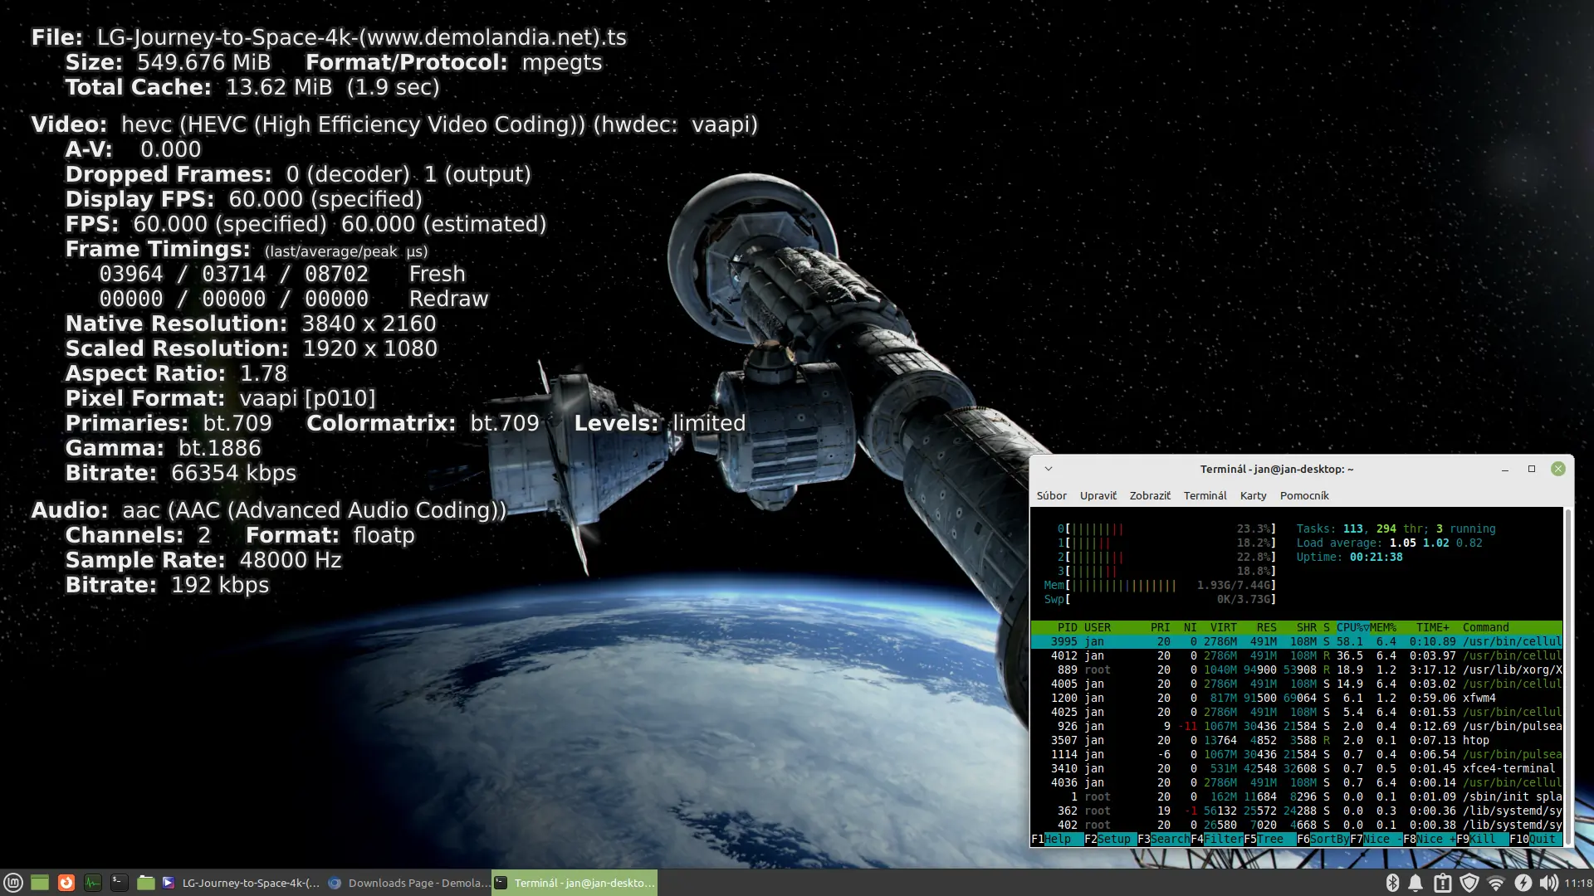1594x896 pixels.
Task: Click F6 SortBy in htop footer
Action: tap(1323, 839)
